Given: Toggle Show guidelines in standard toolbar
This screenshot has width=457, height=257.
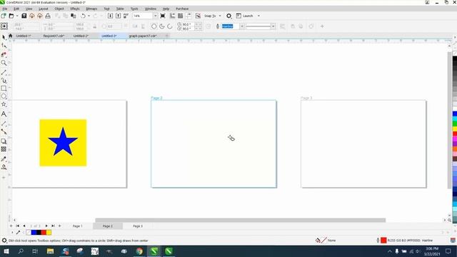Looking at the screenshot, I should point(189,16).
